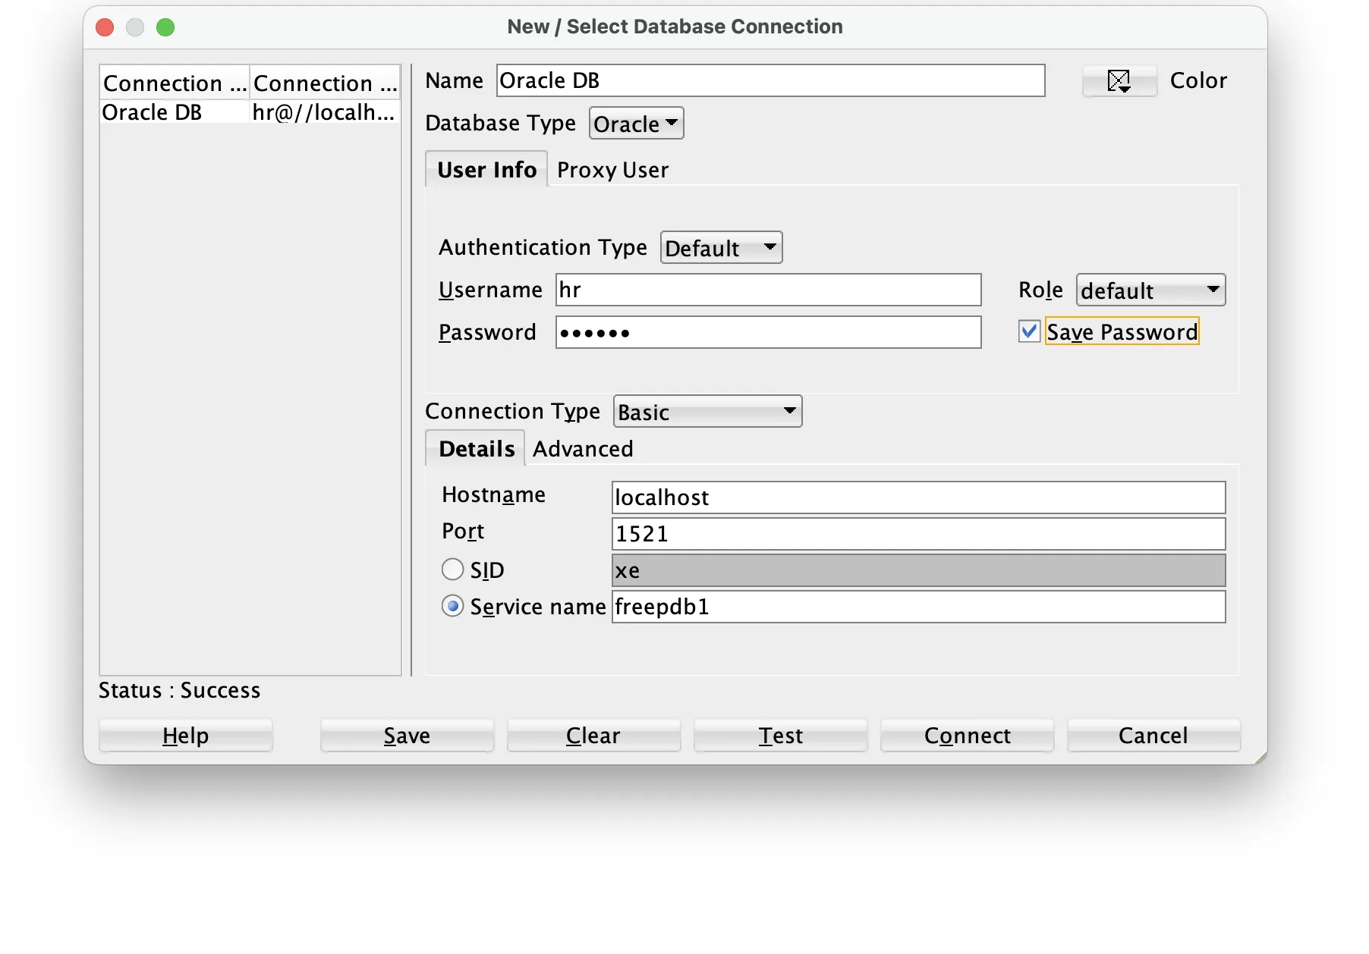
Task: Click the Help button
Action: pyautogui.click(x=185, y=736)
